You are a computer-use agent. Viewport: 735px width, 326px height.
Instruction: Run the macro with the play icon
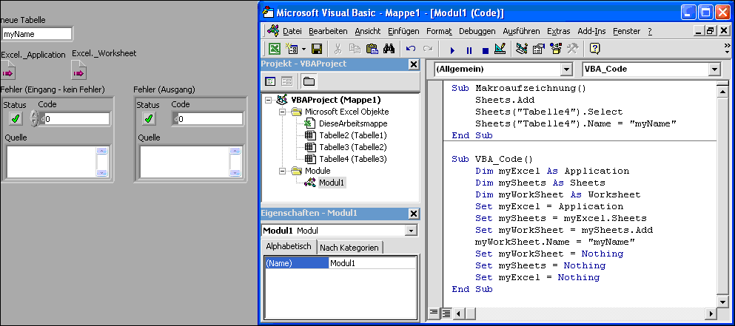tap(452, 50)
